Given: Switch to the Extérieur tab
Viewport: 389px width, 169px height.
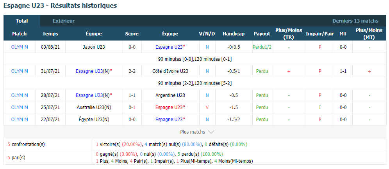Looking at the screenshot, I should coord(64,21).
